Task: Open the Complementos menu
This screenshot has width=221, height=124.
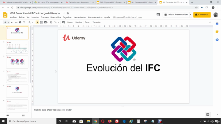Action: click(95, 17)
